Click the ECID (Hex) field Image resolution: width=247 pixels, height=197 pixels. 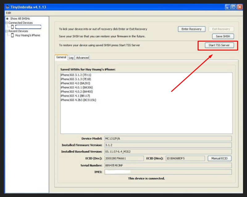pos(185,158)
